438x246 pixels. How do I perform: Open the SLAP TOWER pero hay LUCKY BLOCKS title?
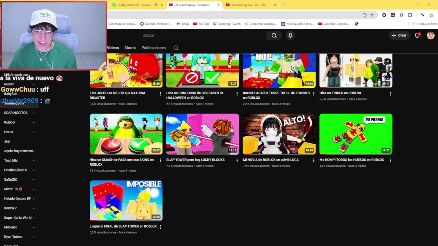coord(195,160)
